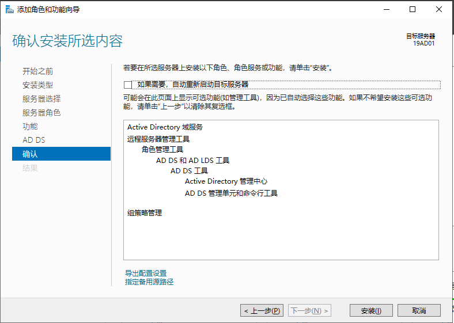Go back with 上一步(P) button
454x323 pixels.
point(262,310)
